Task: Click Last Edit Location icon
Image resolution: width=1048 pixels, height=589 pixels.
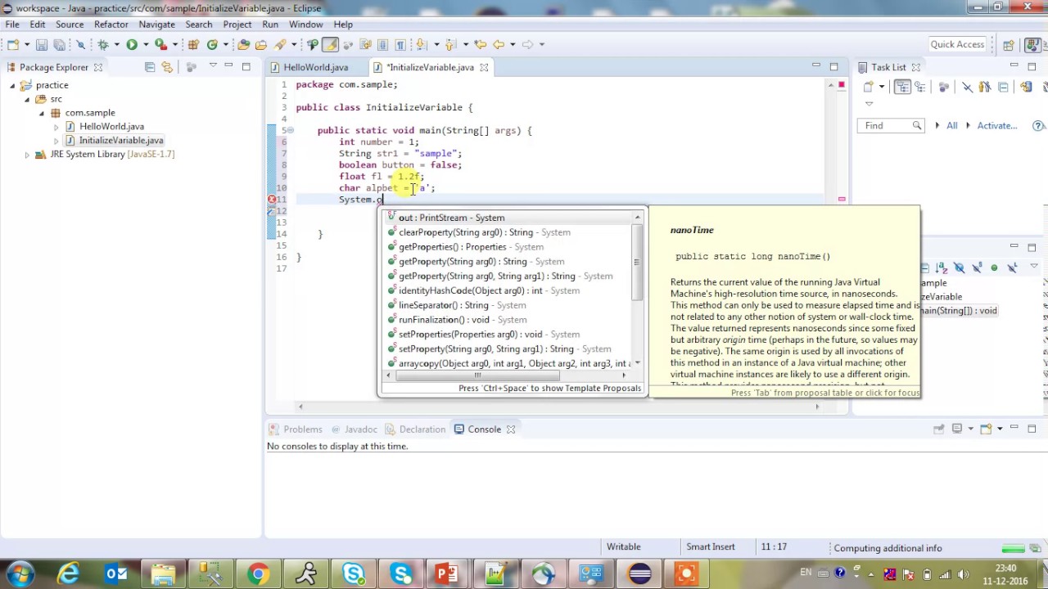Action: click(480, 44)
